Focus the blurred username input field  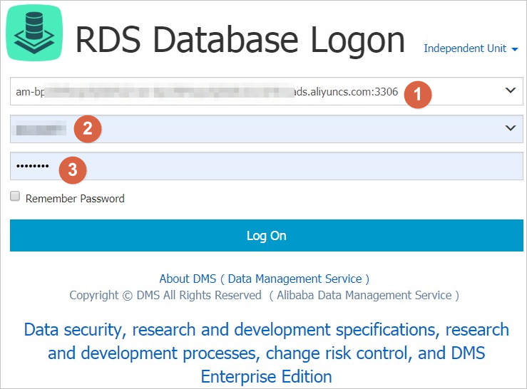coord(266,129)
